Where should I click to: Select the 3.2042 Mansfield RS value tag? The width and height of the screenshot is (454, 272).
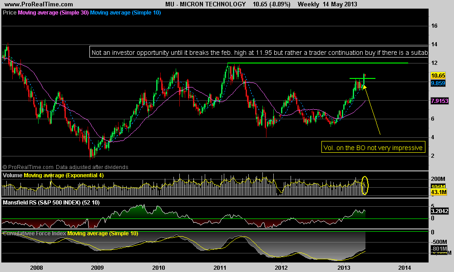point(439,211)
